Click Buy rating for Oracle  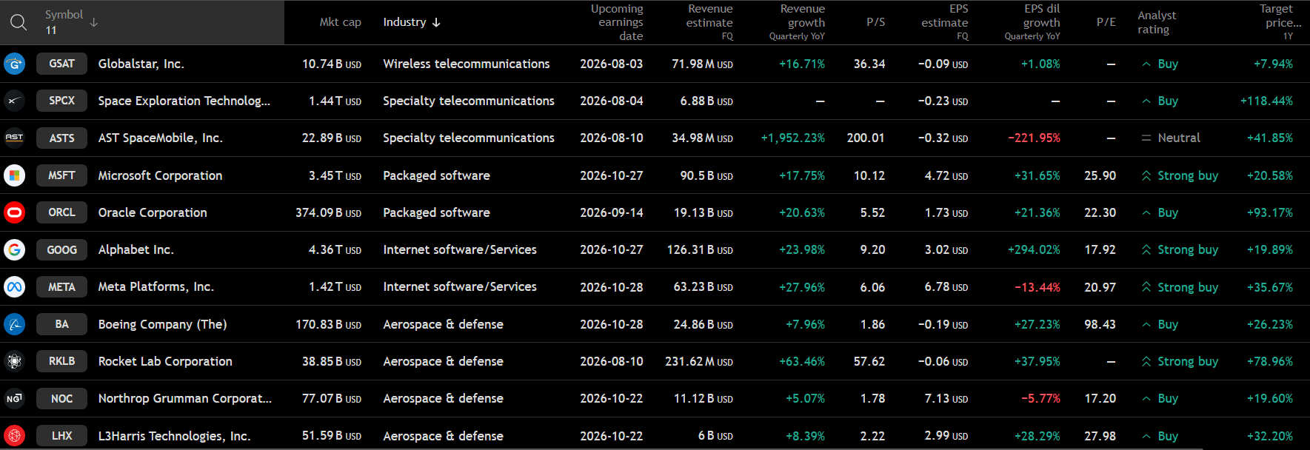[x=1160, y=212]
